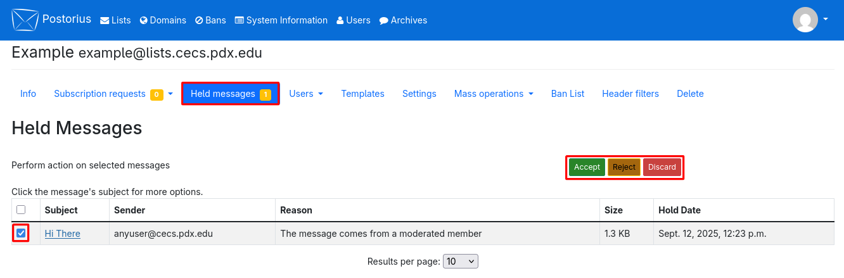
Task: Open the Results per page selector
Action: 461,262
